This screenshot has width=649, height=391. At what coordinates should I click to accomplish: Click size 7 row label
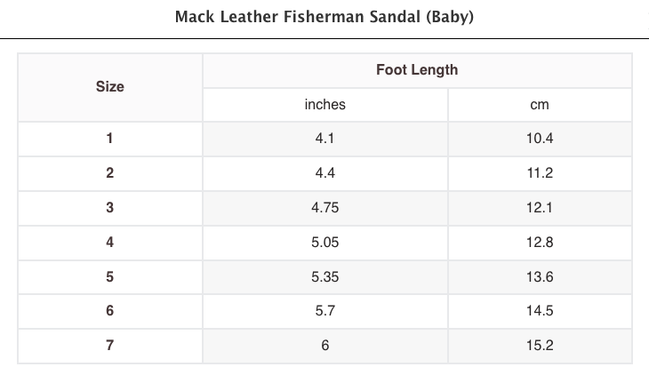tap(110, 346)
